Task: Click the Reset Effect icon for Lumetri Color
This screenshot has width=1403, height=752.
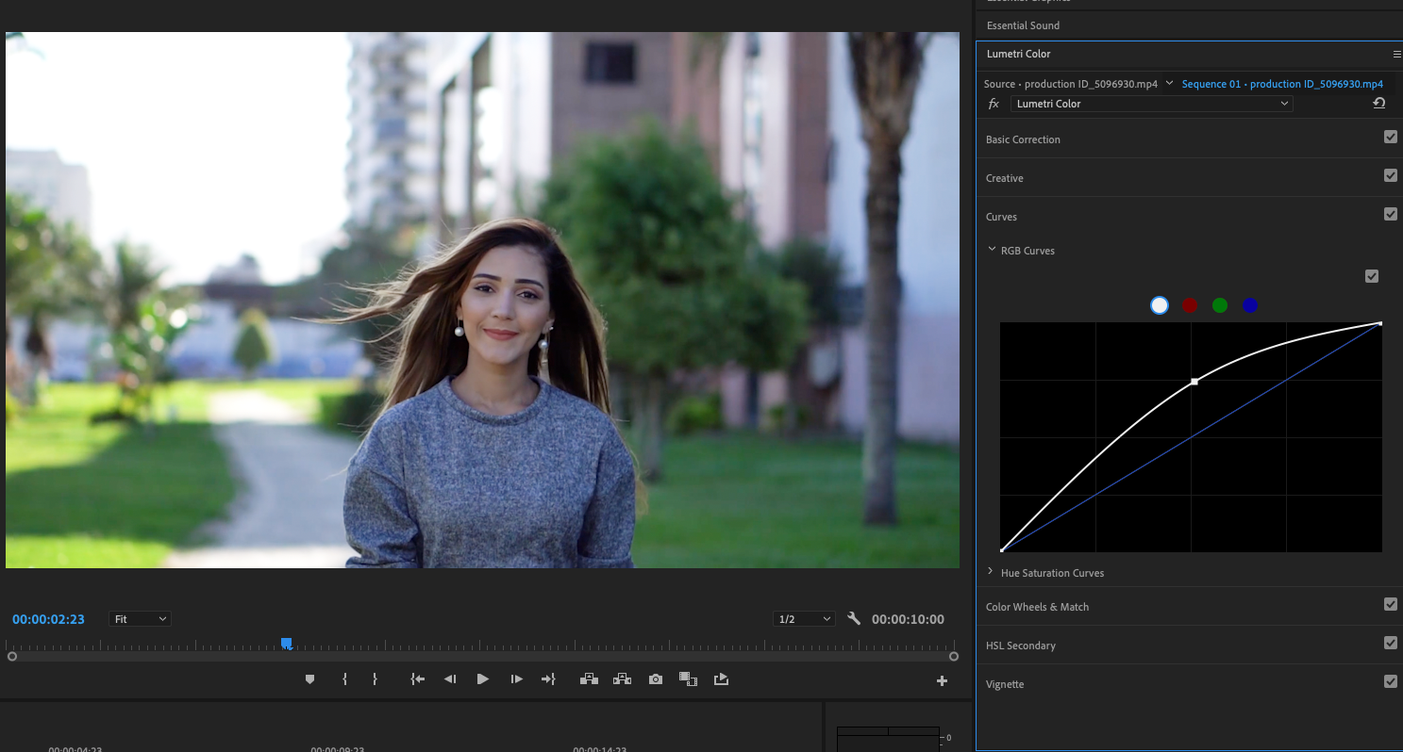Action: tap(1378, 104)
